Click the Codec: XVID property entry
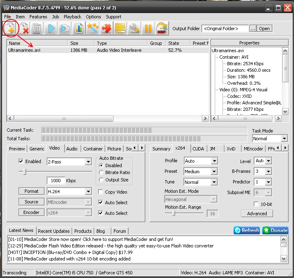 [239, 96]
